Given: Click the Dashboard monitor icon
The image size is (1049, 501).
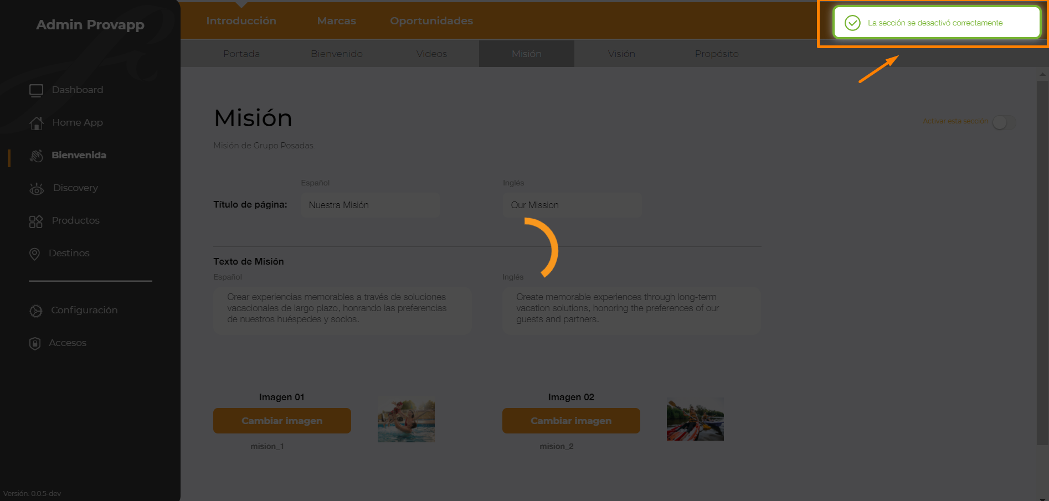Looking at the screenshot, I should coord(37,90).
